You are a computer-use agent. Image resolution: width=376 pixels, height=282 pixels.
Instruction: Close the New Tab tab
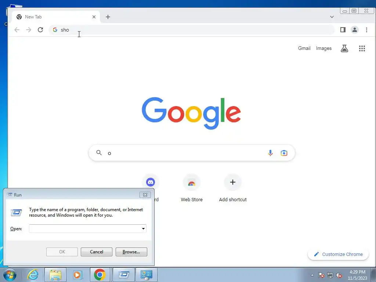pyautogui.click(x=94, y=17)
